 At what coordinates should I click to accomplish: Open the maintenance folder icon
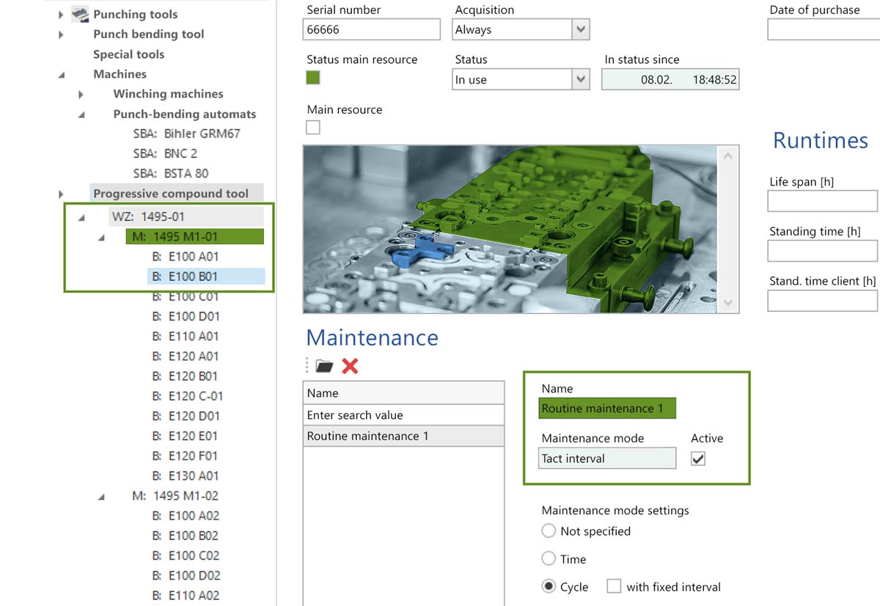pyautogui.click(x=323, y=365)
